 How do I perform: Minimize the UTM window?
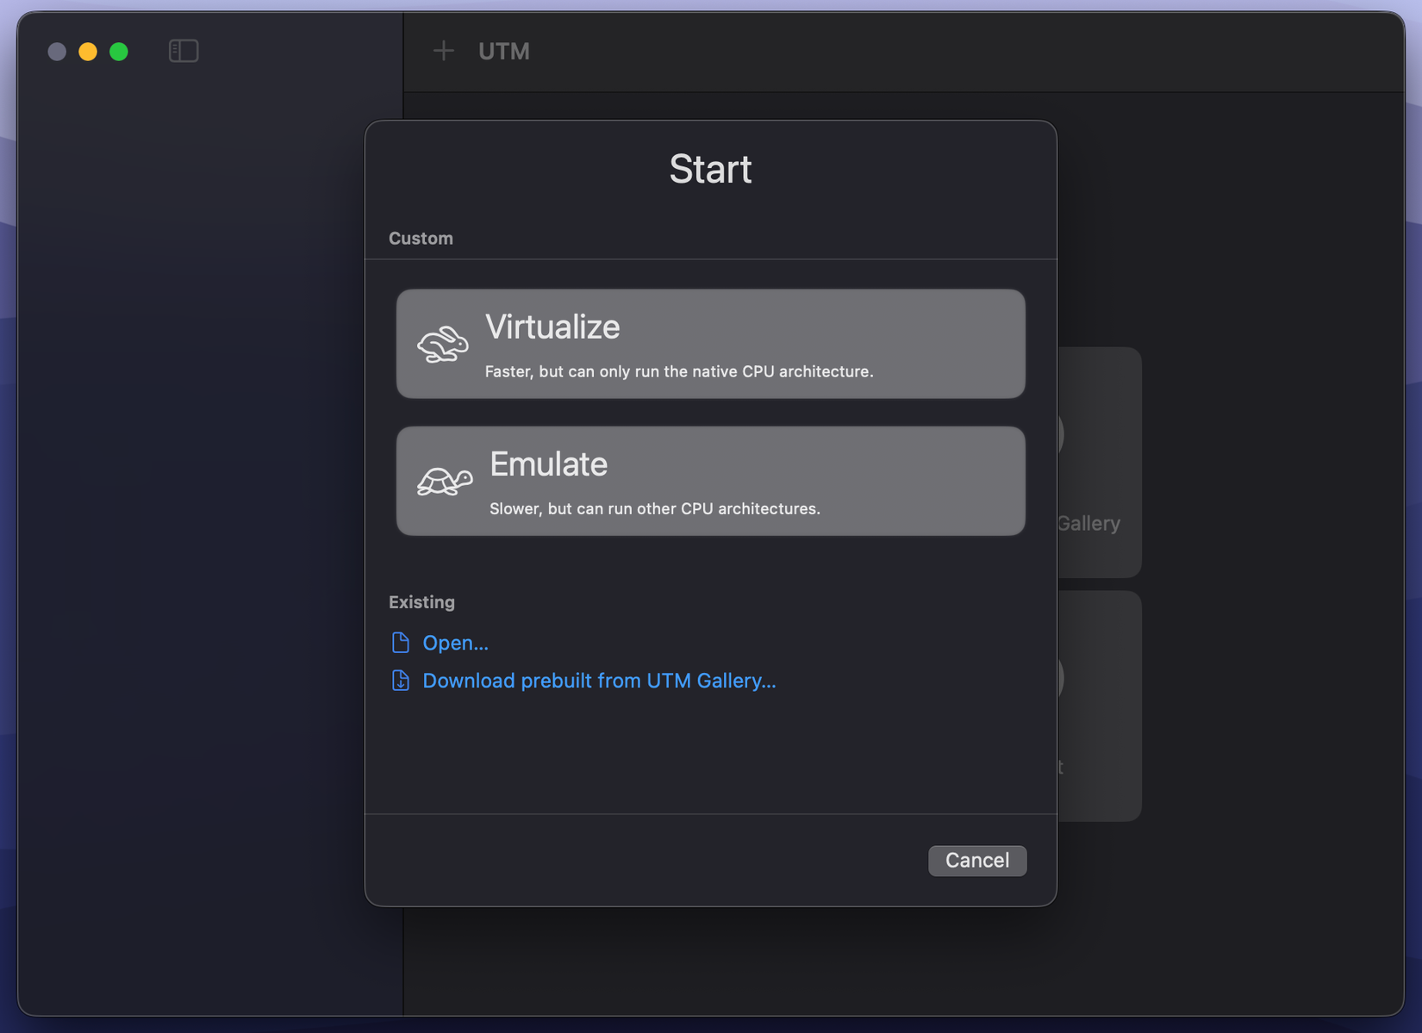[87, 51]
